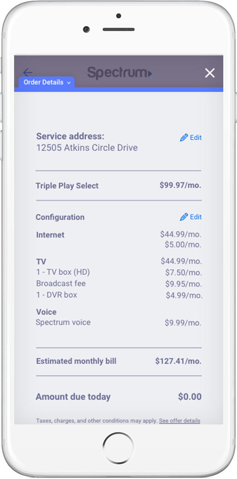The image size is (237, 479).
Task: Select the Internet configuration heading
Action: click(50, 235)
